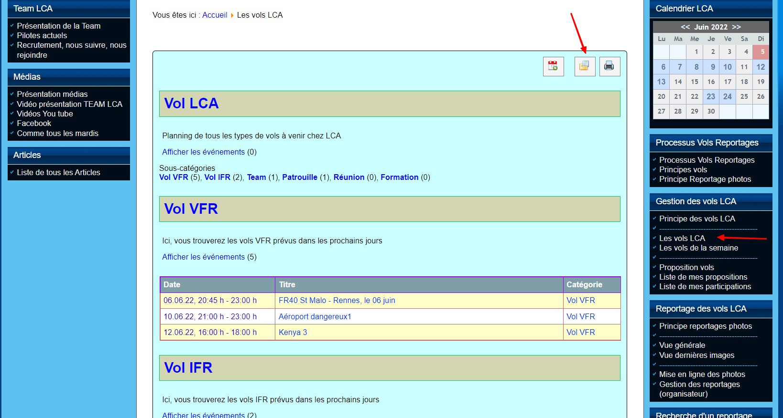Screen dimensions: 783x418
Task: Click the Vol VFR heading title
Action: [x=191, y=209]
